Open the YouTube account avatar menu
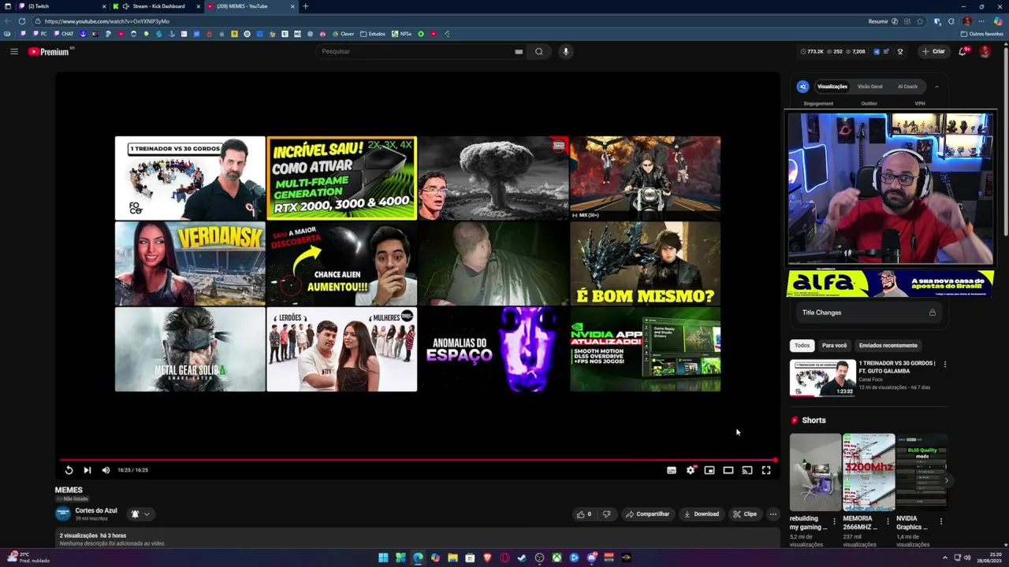This screenshot has width=1009, height=567. (x=985, y=51)
